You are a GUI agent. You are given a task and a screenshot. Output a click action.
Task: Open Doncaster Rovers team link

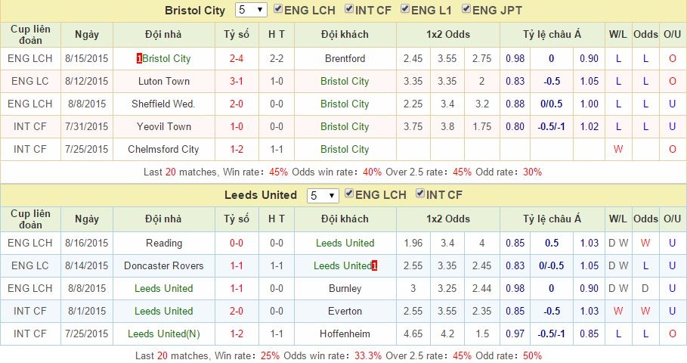pyautogui.click(x=164, y=265)
